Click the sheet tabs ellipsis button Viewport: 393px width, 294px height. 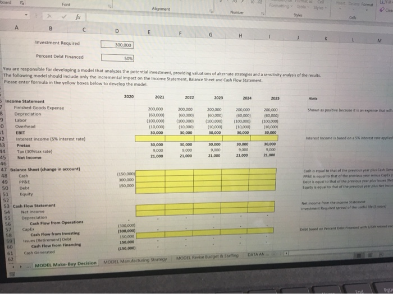pos(29,266)
